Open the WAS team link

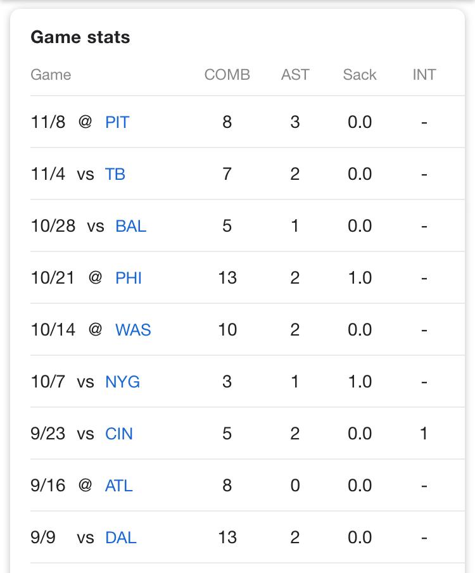click(133, 330)
